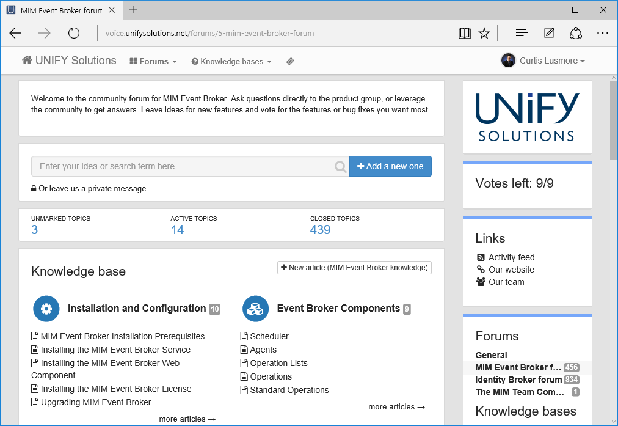Go to UNIFY Solutions home link
618x426 pixels.
point(69,61)
